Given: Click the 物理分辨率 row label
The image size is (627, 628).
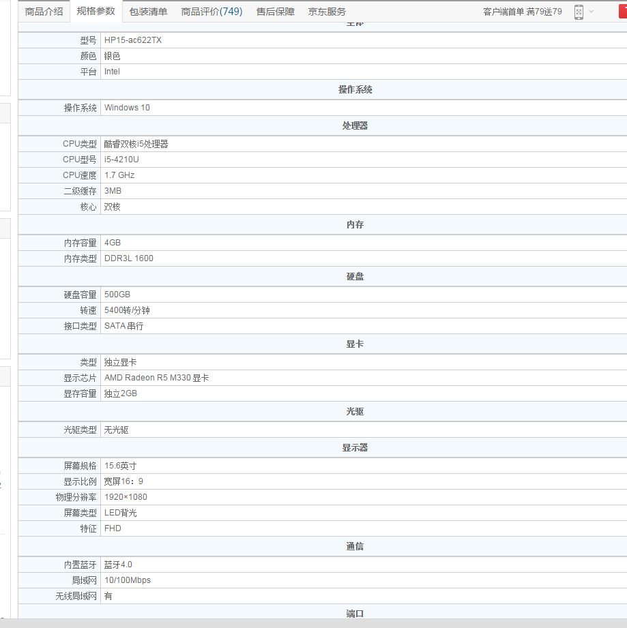Looking at the screenshot, I should pyautogui.click(x=76, y=497).
